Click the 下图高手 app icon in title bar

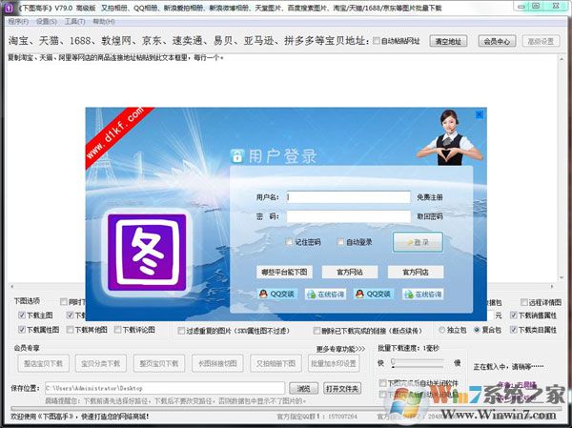click(8, 7)
